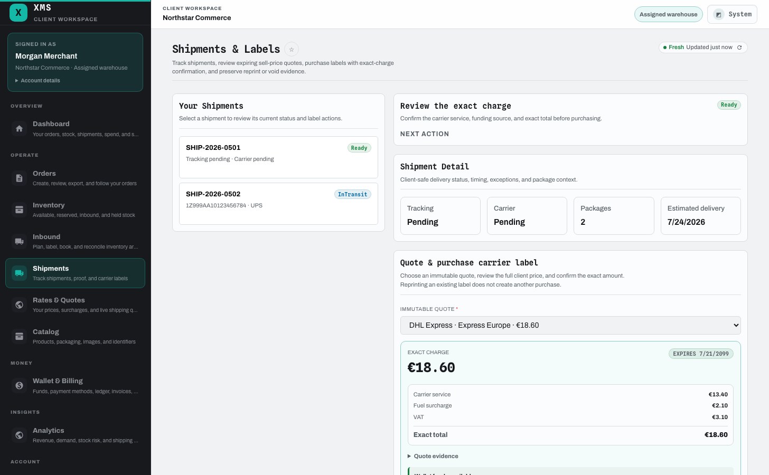The image size is (769, 475).
Task: Click the System theme icon
Action: pyautogui.click(x=718, y=15)
